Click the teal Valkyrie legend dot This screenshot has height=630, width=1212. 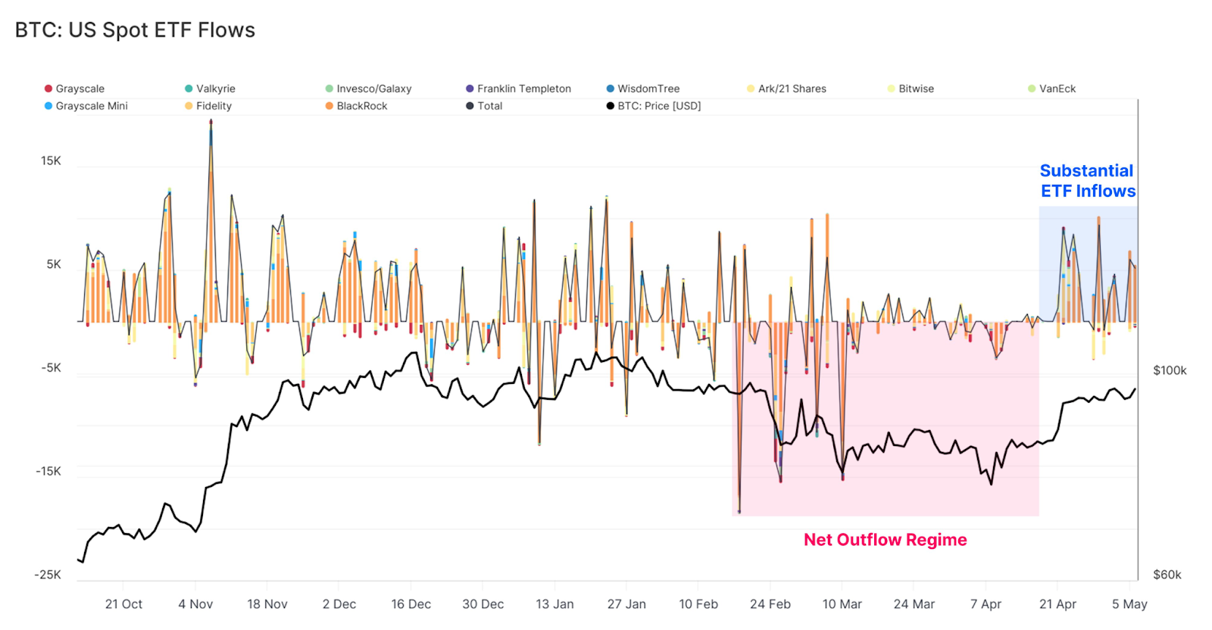click(x=189, y=89)
